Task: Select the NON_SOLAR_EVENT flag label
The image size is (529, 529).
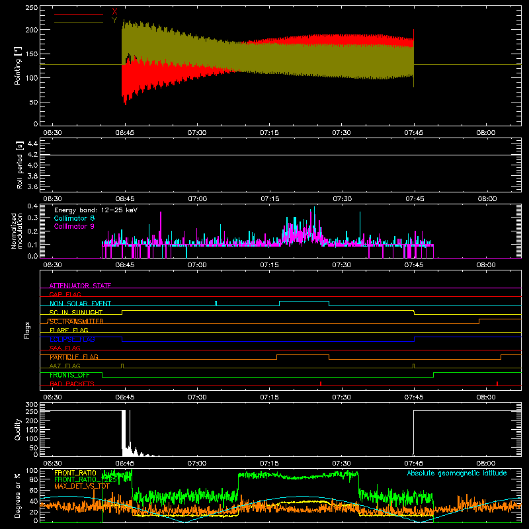Action: (x=80, y=304)
